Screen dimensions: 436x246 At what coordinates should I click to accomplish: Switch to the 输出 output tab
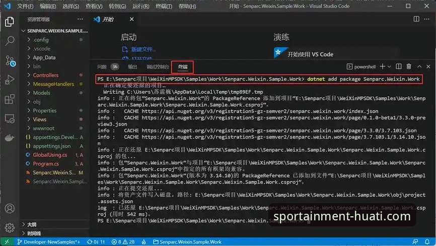(x=132, y=67)
